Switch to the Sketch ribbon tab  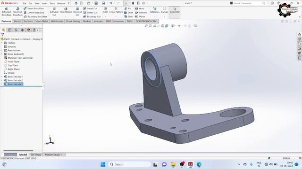[17, 21]
